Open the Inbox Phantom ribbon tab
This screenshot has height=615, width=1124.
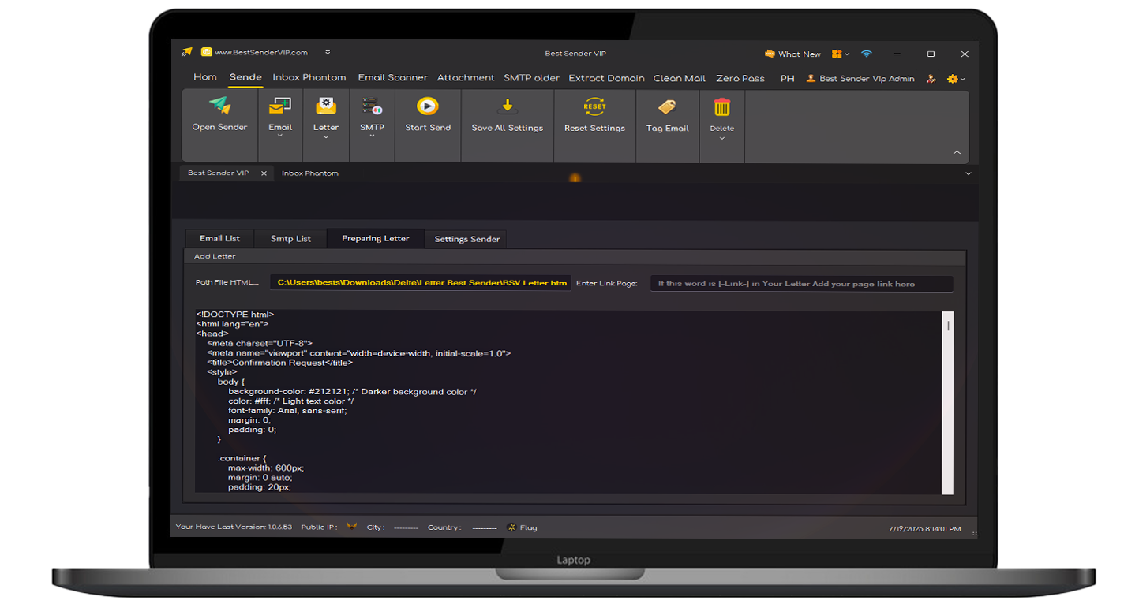(x=309, y=77)
